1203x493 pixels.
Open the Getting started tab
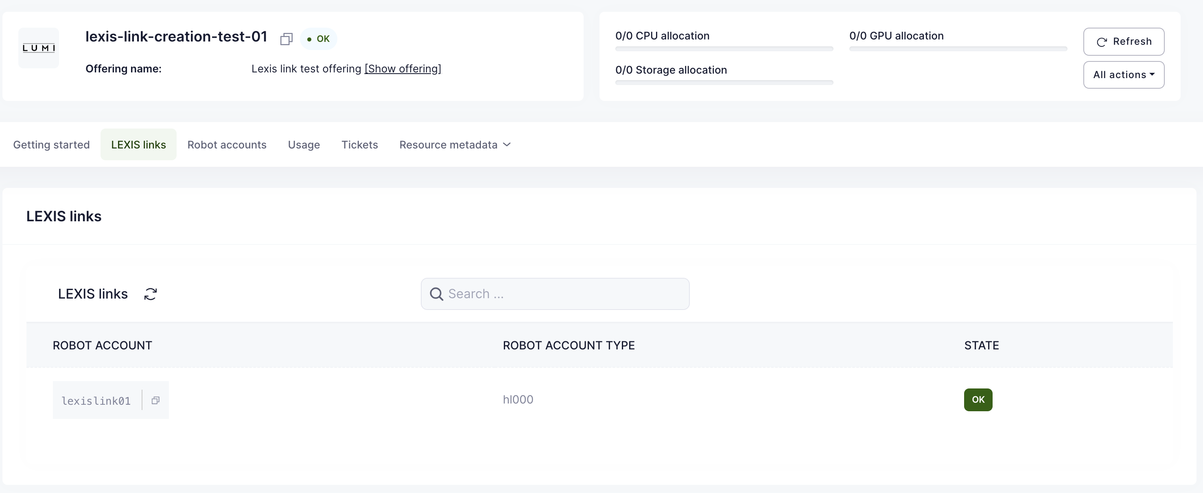tap(51, 145)
